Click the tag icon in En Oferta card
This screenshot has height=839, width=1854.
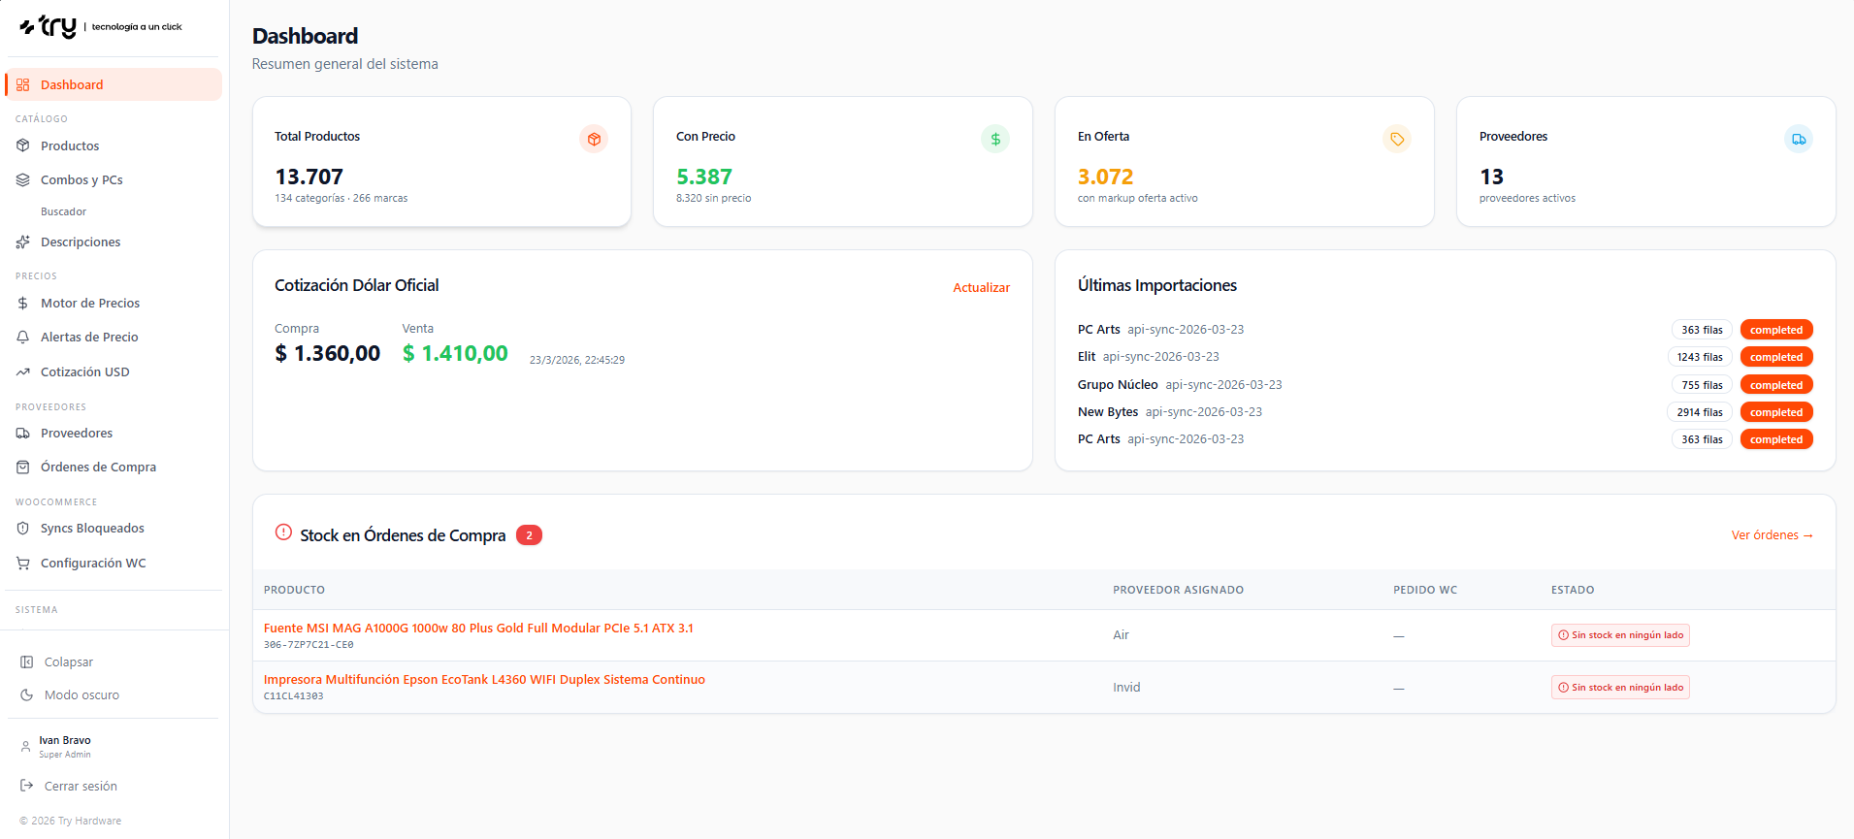[x=1396, y=139]
